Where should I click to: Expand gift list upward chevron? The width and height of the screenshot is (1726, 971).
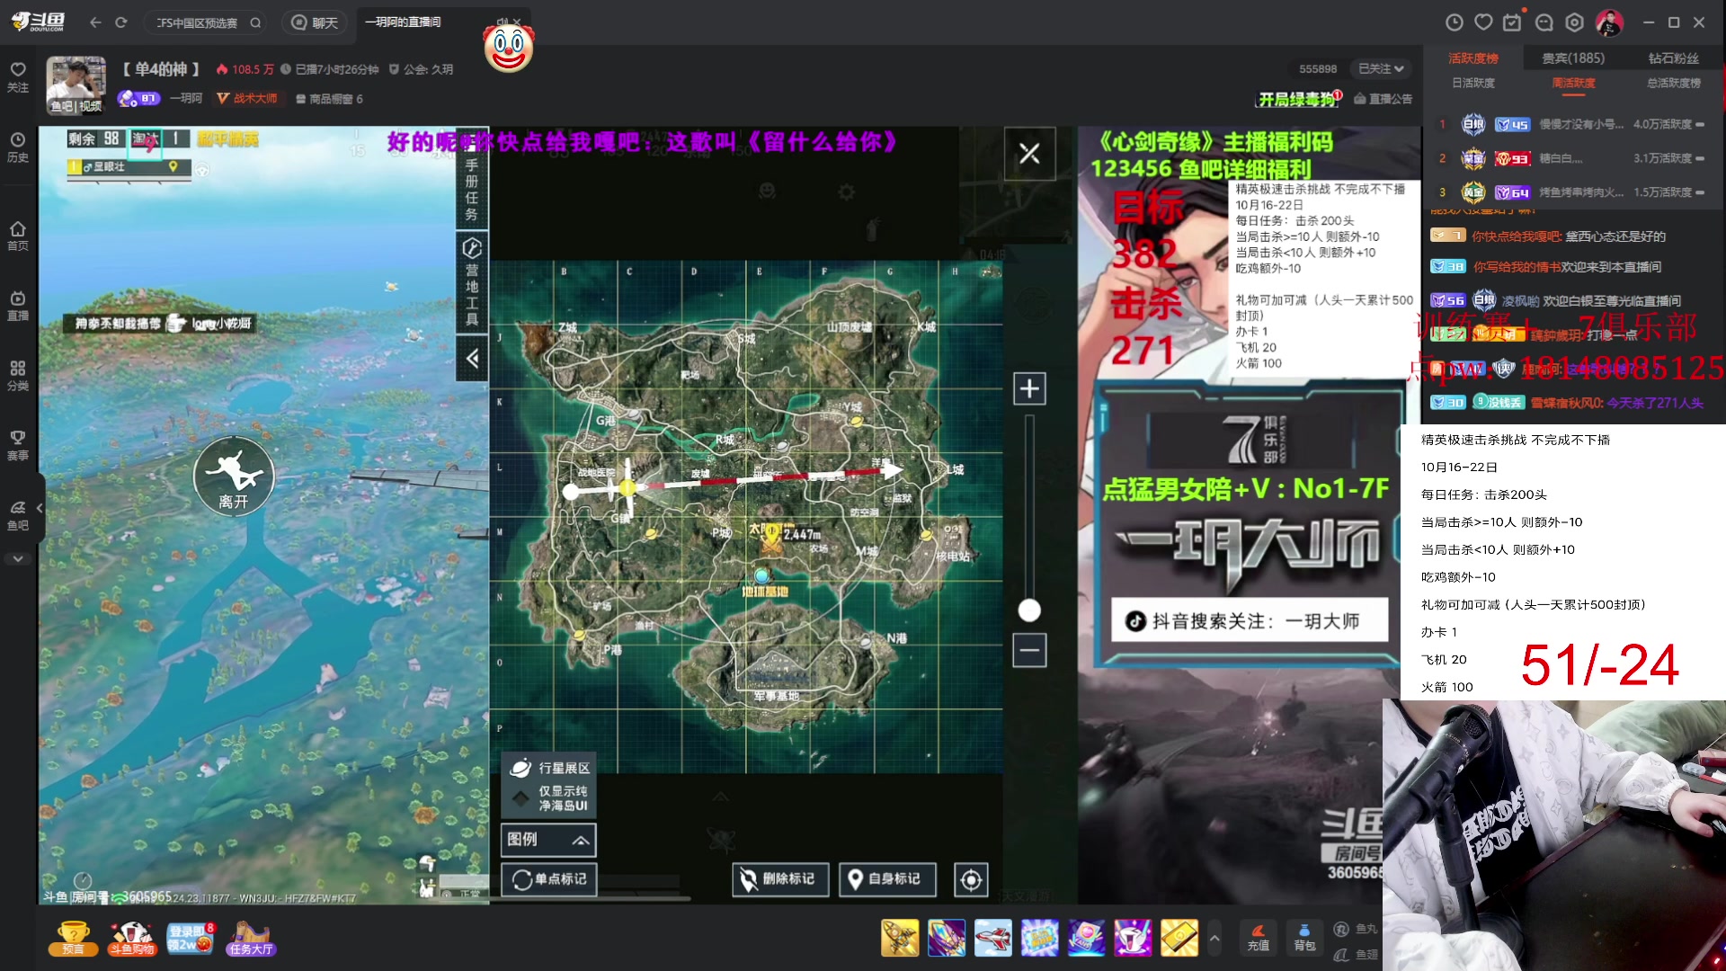1214,938
